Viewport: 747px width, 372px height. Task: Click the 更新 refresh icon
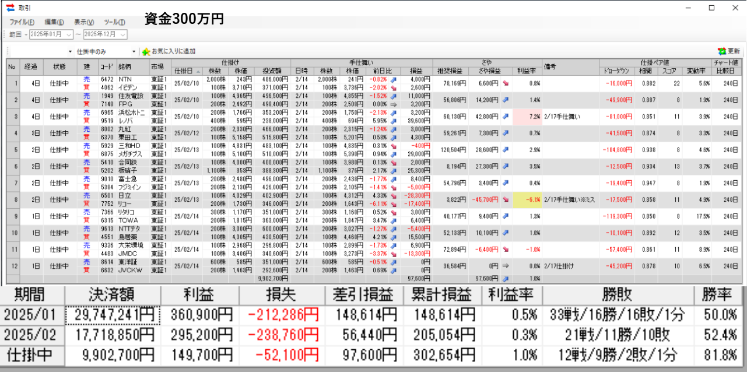click(722, 51)
